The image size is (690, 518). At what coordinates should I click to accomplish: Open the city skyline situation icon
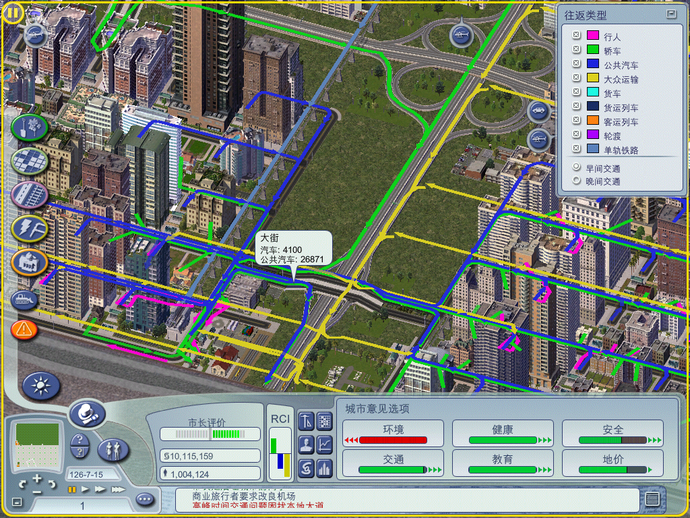coord(324,468)
